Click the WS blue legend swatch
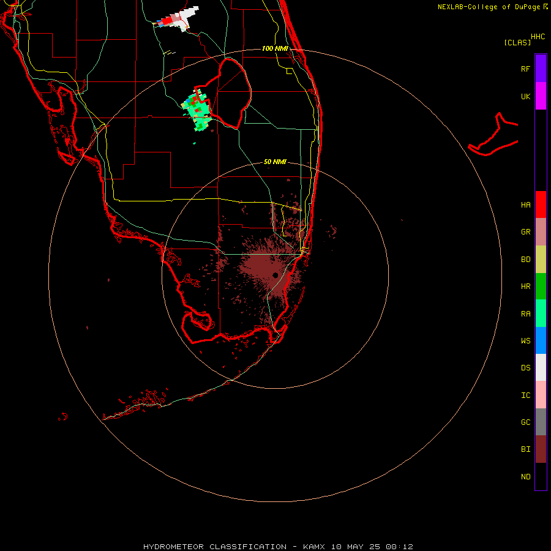This screenshot has width=551, height=551. (541, 340)
